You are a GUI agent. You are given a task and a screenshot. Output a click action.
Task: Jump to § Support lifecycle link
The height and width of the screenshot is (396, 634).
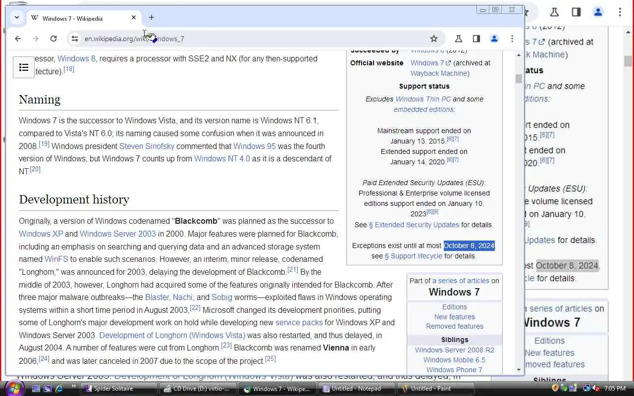pos(414,256)
